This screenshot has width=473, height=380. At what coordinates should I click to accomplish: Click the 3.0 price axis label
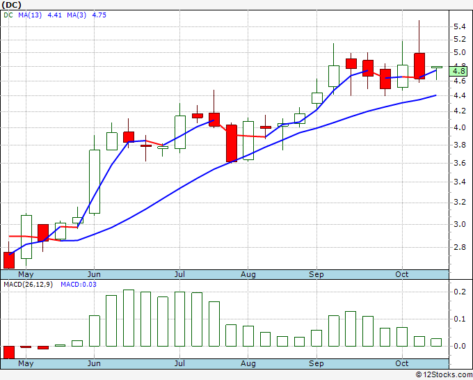click(459, 224)
